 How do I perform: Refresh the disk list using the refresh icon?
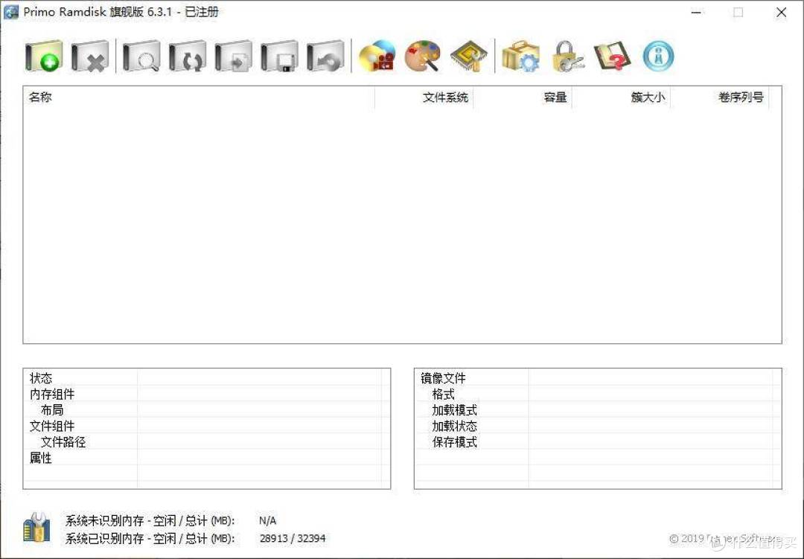click(187, 55)
